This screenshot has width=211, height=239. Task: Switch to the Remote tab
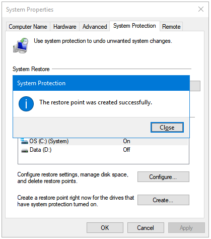(x=171, y=27)
